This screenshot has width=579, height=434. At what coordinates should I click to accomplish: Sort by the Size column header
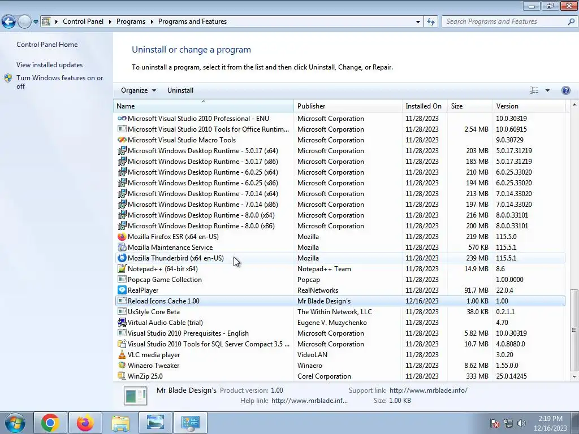point(470,106)
